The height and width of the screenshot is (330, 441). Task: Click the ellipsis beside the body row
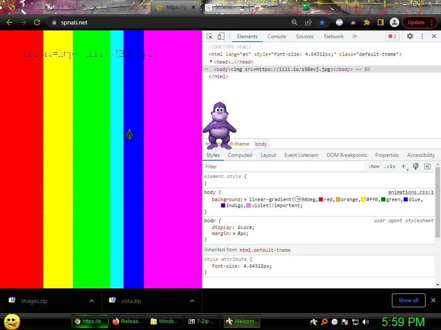click(206, 69)
